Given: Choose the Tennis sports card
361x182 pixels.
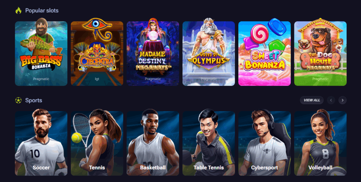Looking at the screenshot, I should click(97, 142).
